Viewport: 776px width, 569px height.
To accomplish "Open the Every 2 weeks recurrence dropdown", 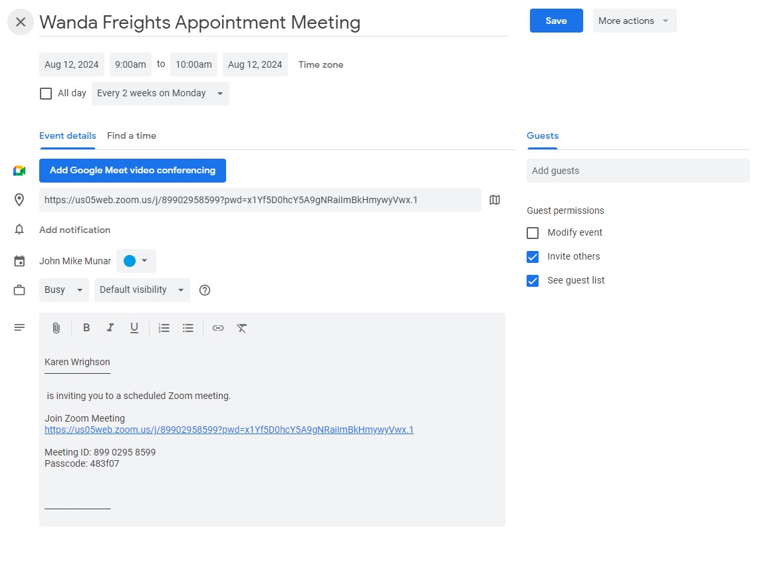I will point(160,94).
